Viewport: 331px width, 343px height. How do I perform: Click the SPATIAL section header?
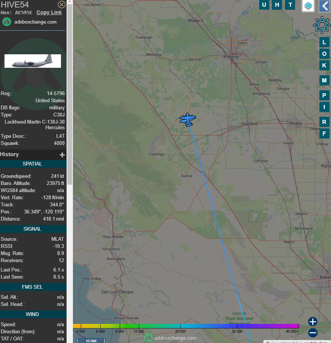[32, 164]
